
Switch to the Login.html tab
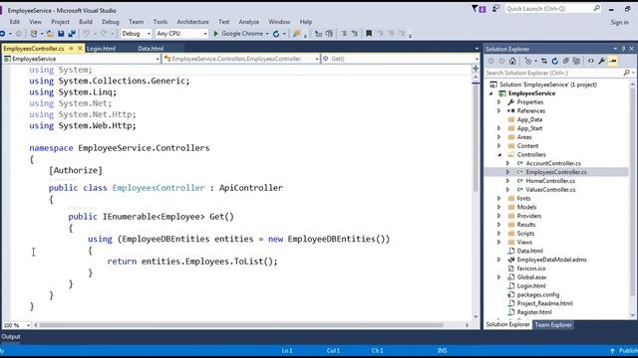[102, 49]
